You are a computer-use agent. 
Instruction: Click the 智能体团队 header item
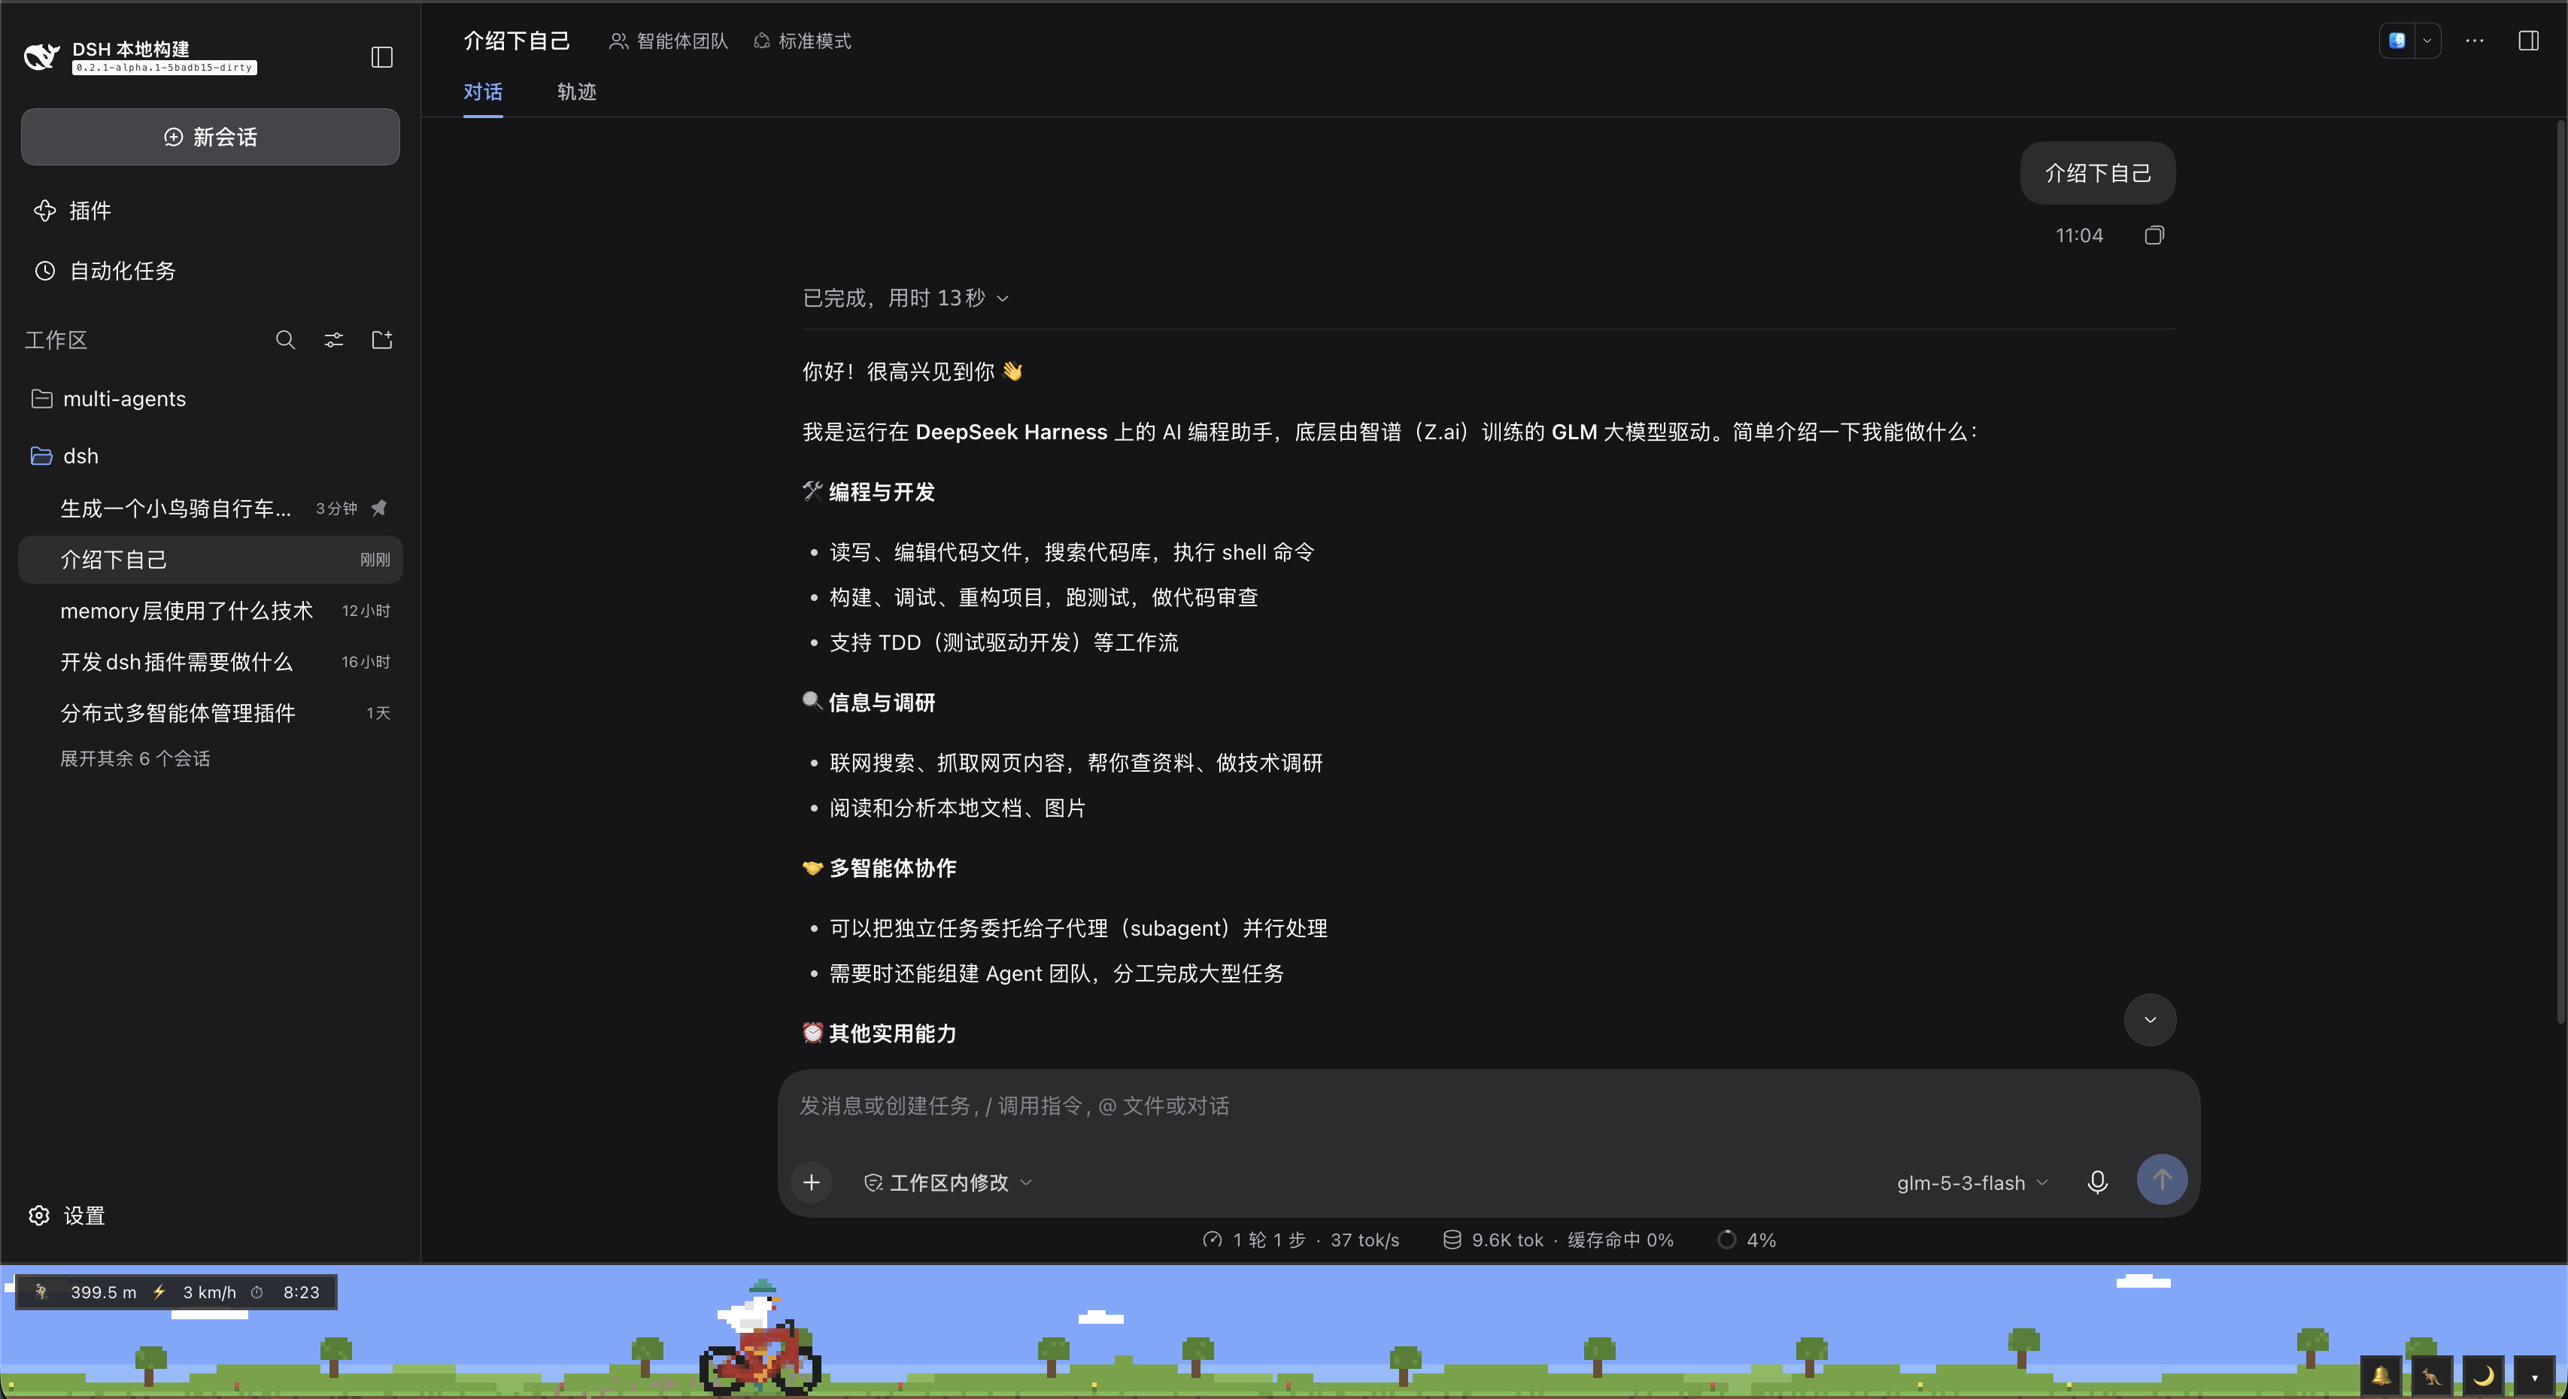tap(668, 41)
